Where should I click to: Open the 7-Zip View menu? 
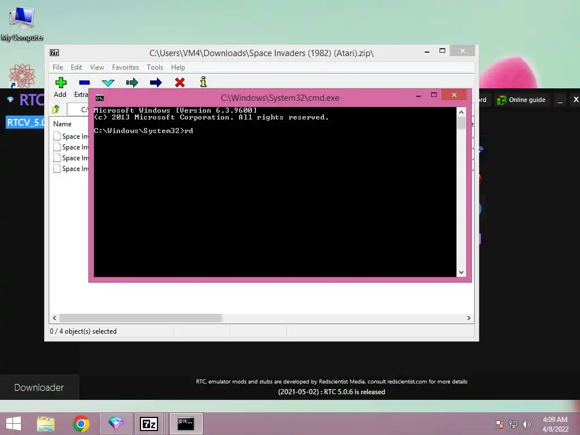[x=97, y=67]
